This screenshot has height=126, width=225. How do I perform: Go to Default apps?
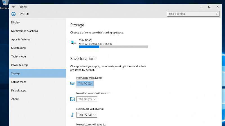(38, 90)
